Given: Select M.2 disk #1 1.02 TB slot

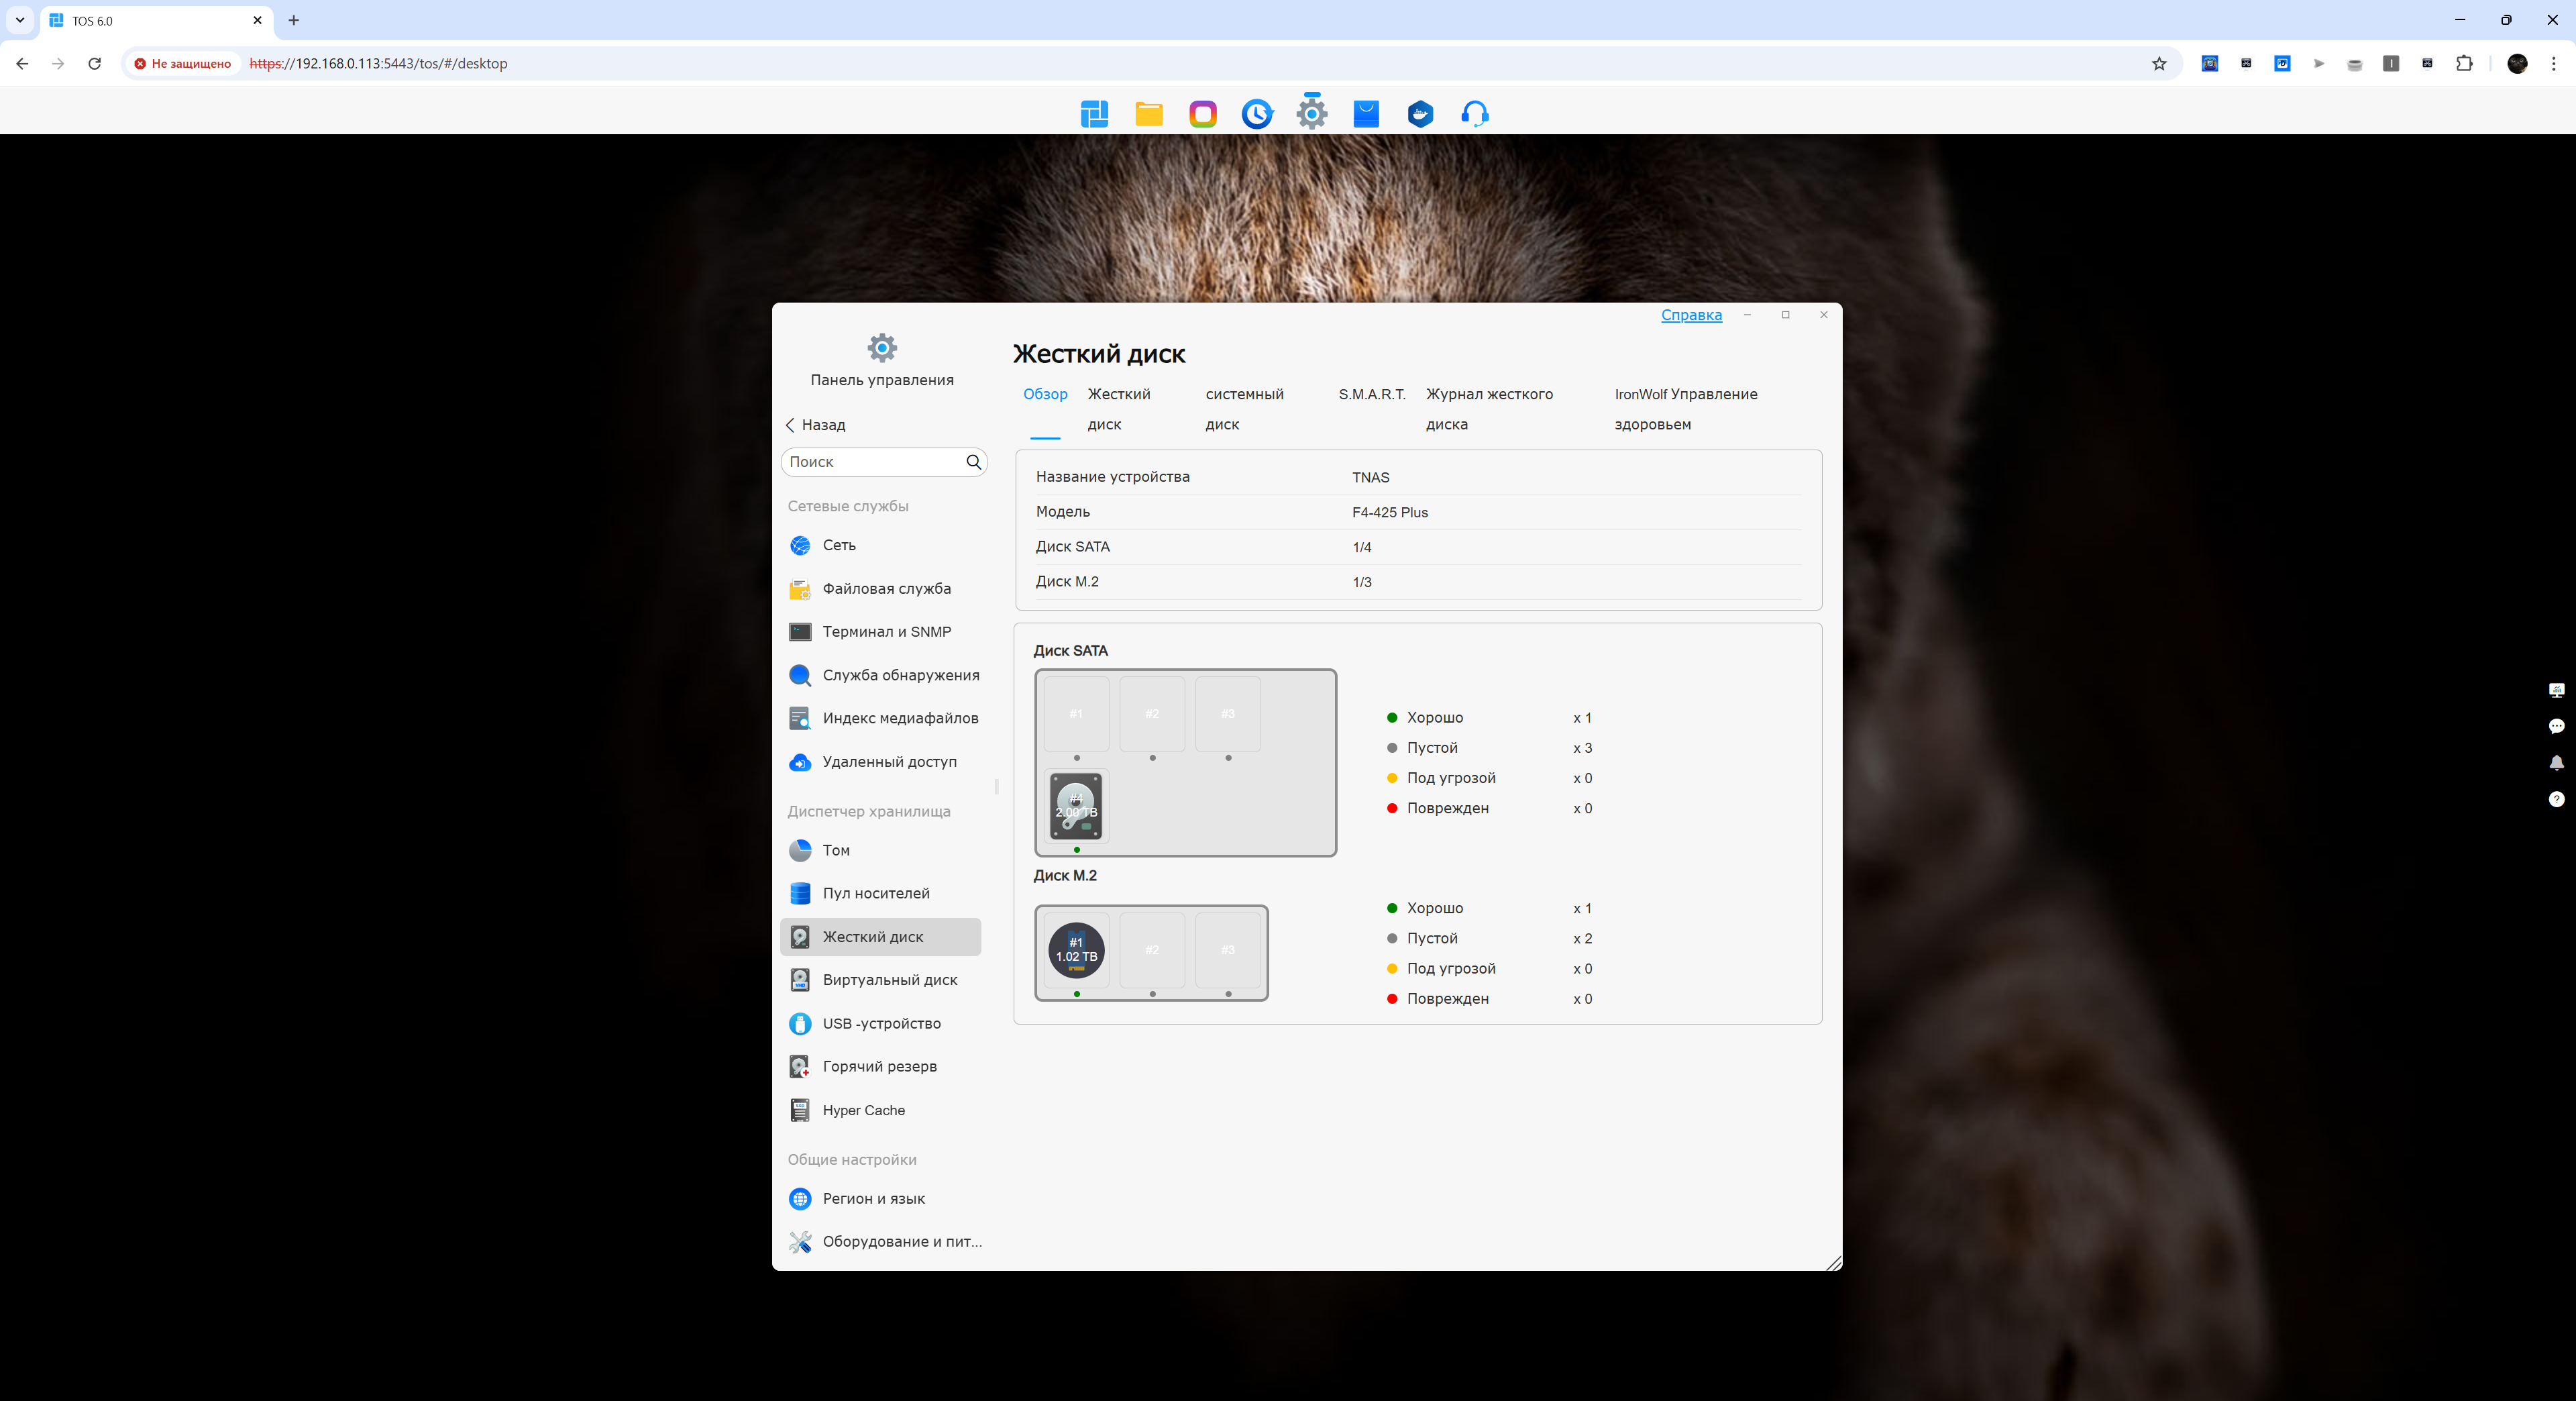Looking at the screenshot, I should pyautogui.click(x=1076, y=950).
